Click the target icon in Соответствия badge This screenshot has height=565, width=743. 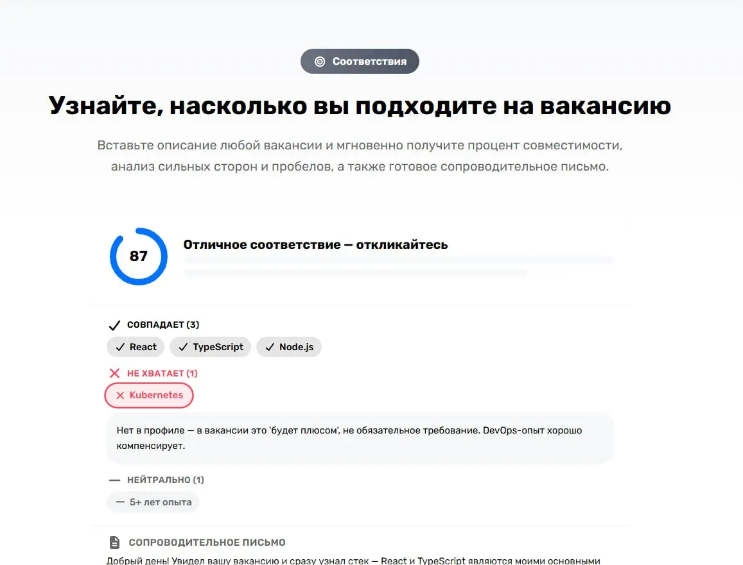[320, 62]
